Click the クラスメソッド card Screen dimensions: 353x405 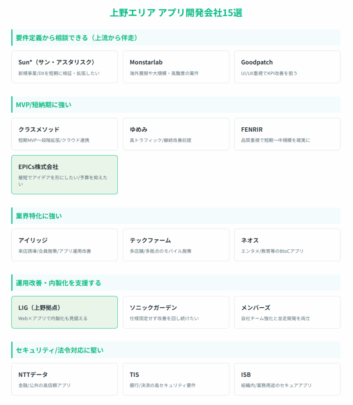(x=64, y=134)
